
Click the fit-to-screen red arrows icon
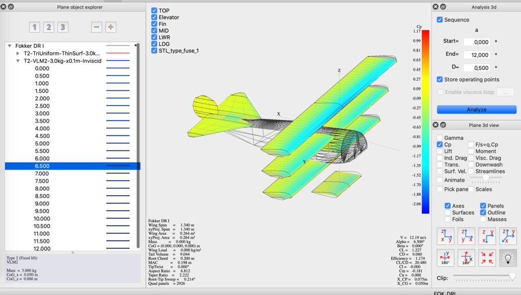click(487, 258)
